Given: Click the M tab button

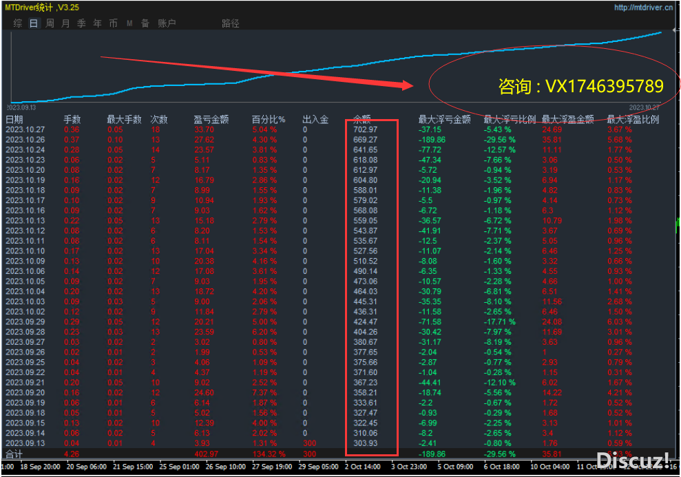Looking at the screenshot, I should [129, 23].
